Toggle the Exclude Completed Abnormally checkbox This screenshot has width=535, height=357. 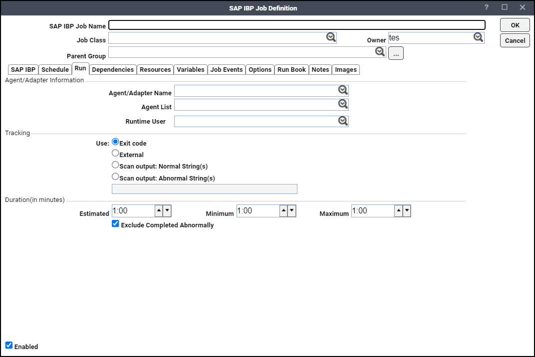[115, 224]
